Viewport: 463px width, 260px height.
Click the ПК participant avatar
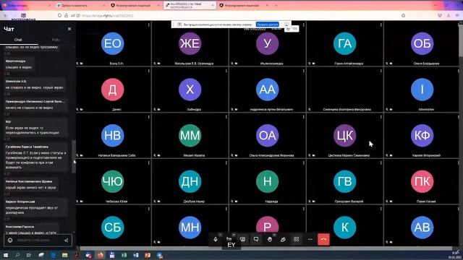coord(422,181)
